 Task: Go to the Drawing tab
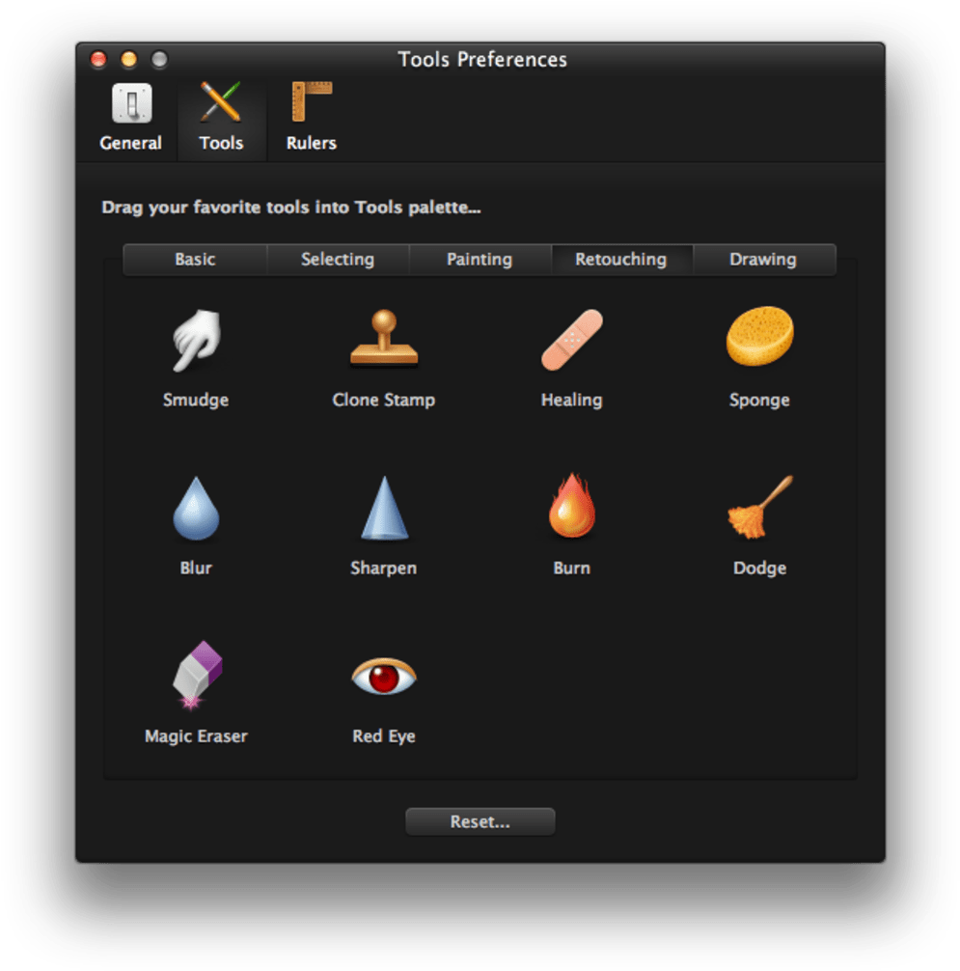764,260
